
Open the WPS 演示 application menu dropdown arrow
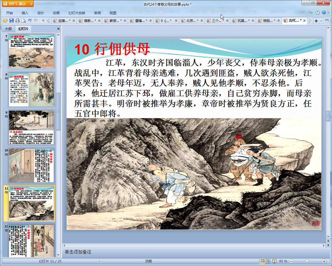(31, 4)
